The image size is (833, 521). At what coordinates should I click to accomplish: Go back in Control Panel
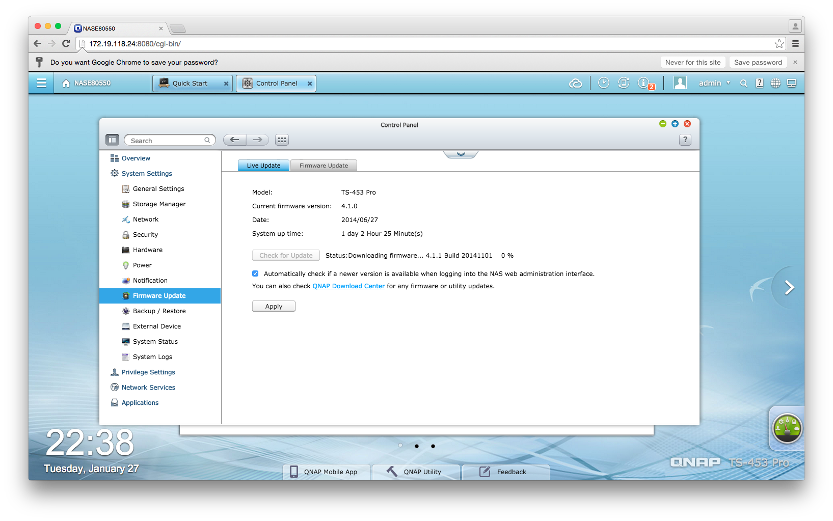[x=234, y=140]
